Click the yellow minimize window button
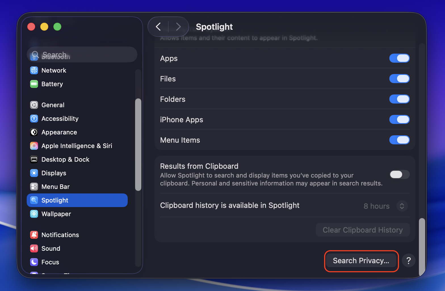The width and height of the screenshot is (445, 291). click(x=44, y=27)
